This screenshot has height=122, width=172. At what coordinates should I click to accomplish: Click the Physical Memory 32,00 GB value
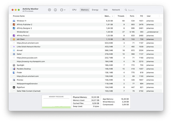[95, 97]
